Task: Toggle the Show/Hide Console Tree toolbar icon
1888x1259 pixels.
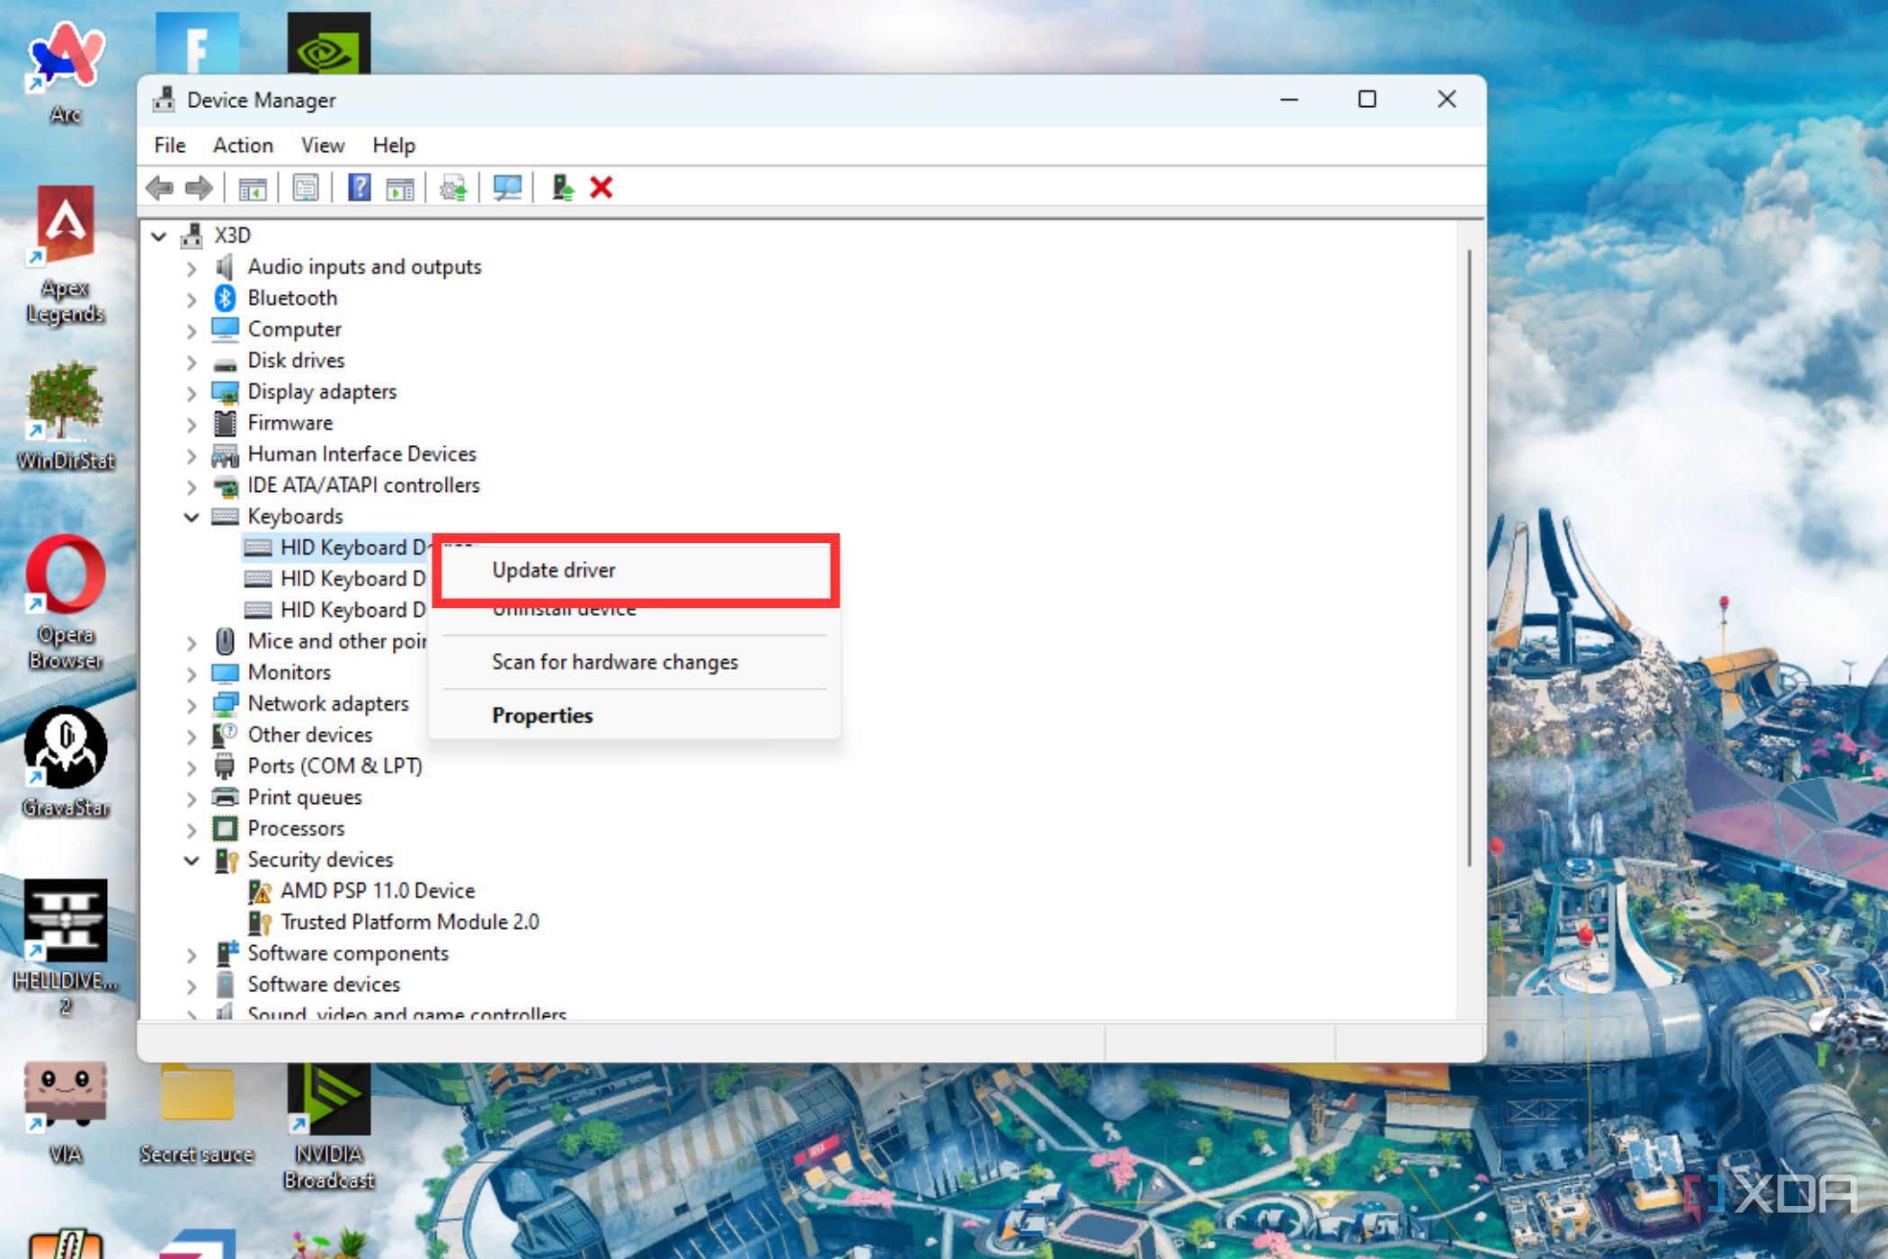Action: (254, 187)
